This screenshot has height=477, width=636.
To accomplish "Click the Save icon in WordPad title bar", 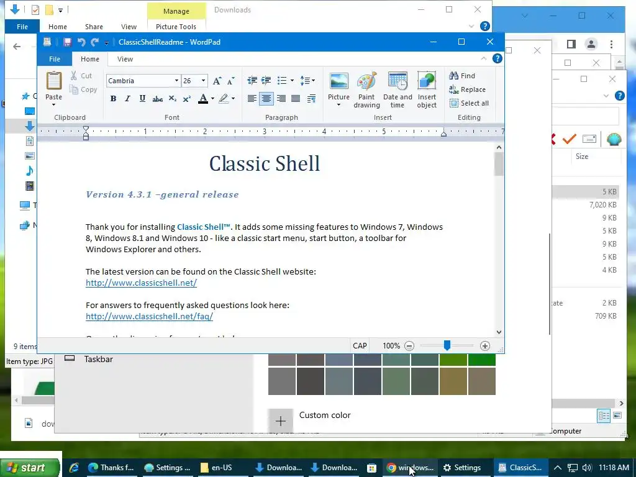I will point(67,42).
